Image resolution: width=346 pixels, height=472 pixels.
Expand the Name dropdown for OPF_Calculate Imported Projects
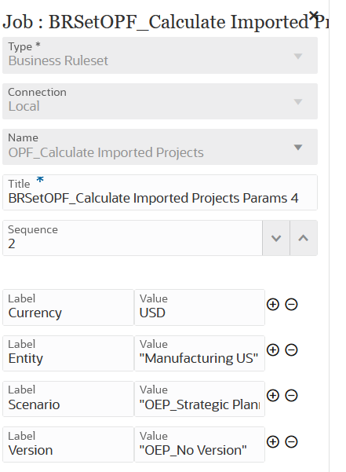coord(160,147)
